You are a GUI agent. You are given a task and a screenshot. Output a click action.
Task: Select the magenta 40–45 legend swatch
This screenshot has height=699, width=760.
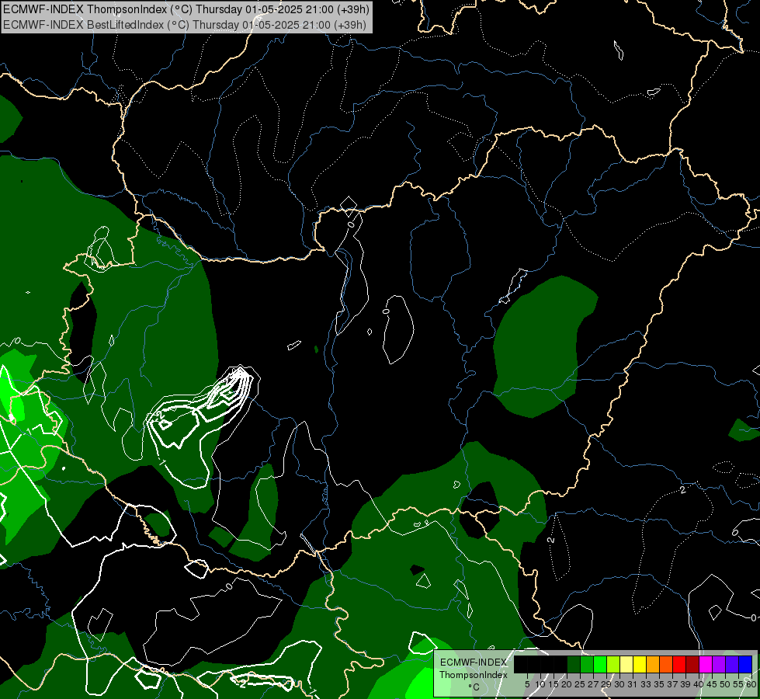(706, 664)
